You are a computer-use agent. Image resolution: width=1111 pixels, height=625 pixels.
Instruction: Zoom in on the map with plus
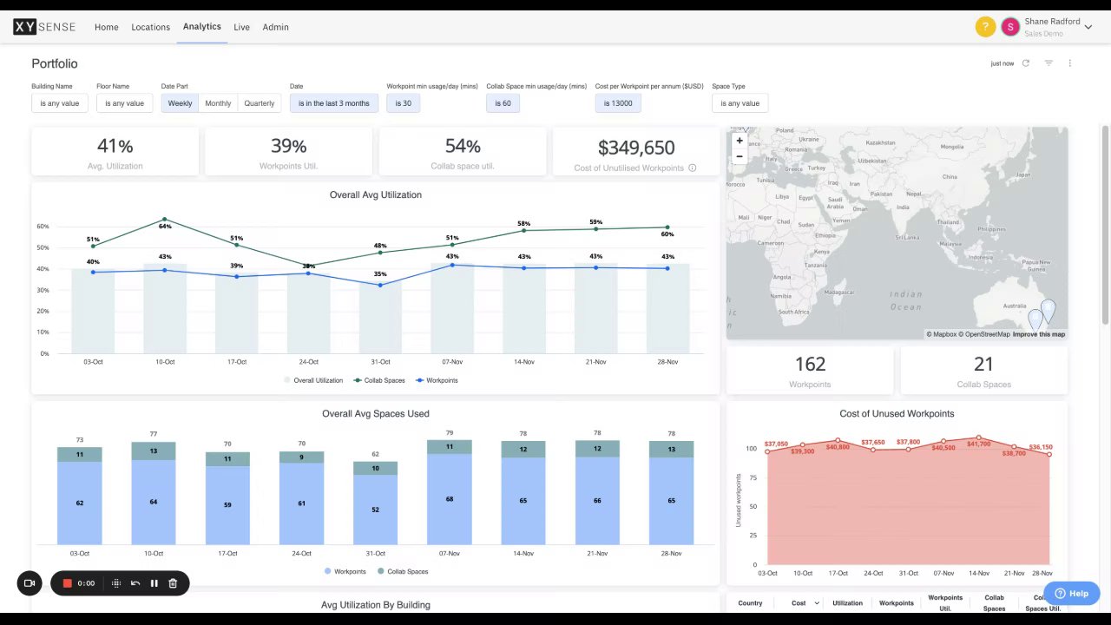pos(740,141)
